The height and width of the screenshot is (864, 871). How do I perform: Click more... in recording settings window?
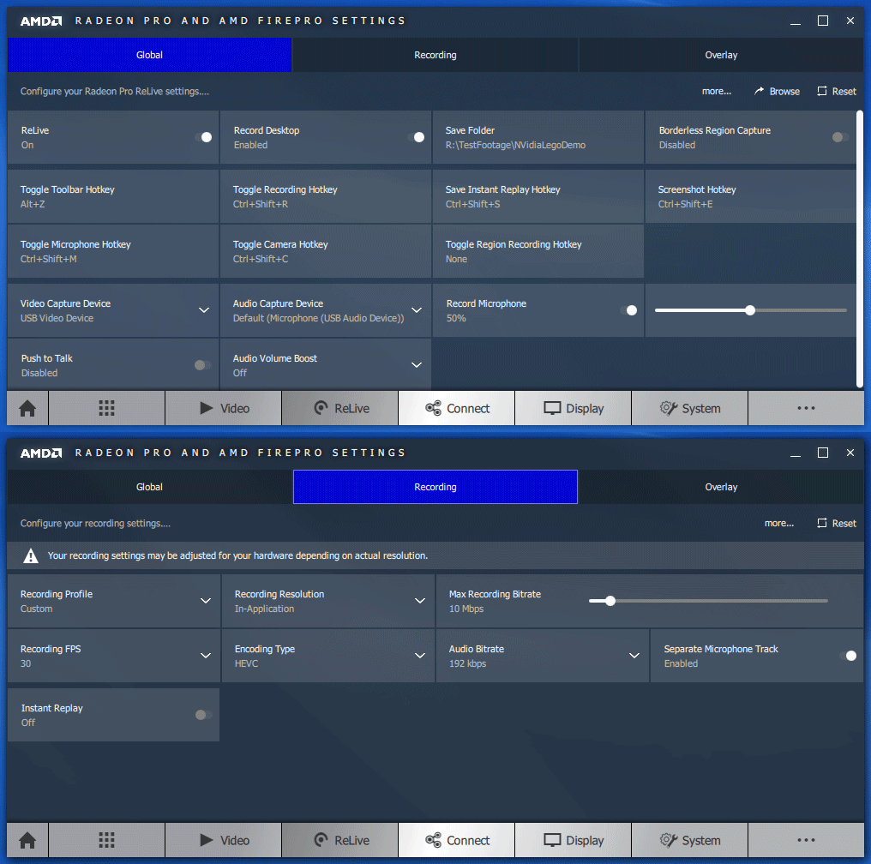pos(778,523)
